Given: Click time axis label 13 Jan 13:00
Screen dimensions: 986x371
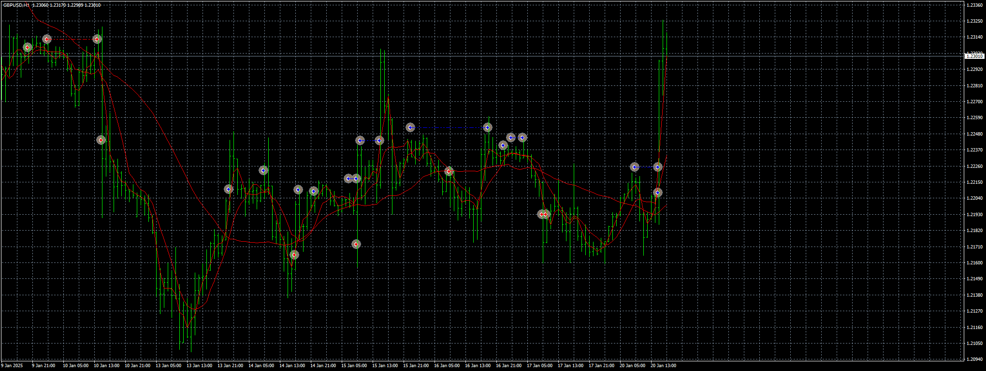Looking at the screenshot, I should pos(199,366).
